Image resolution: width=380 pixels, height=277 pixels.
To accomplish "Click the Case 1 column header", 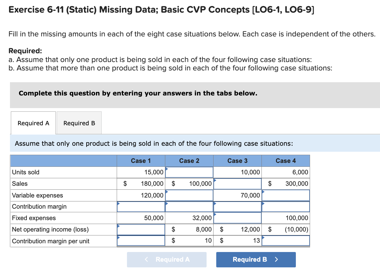I will click(x=141, y=161).
